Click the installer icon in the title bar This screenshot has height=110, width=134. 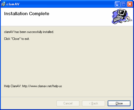(3, 4)
